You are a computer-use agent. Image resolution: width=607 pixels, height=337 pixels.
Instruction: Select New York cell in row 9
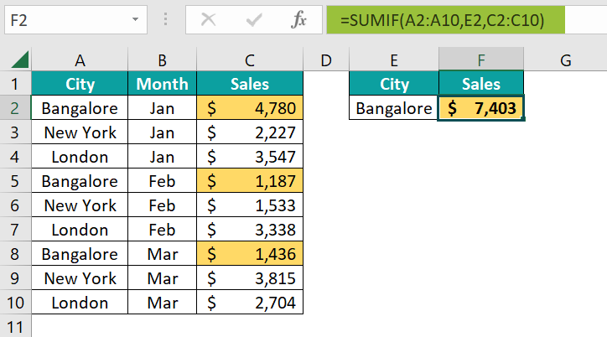tap(80, 277)
